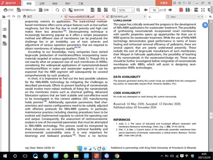The image size is (213, 160).
Task: Click the compress (压缩) tool
Action: pyautogui.click(x=44, y=10)
